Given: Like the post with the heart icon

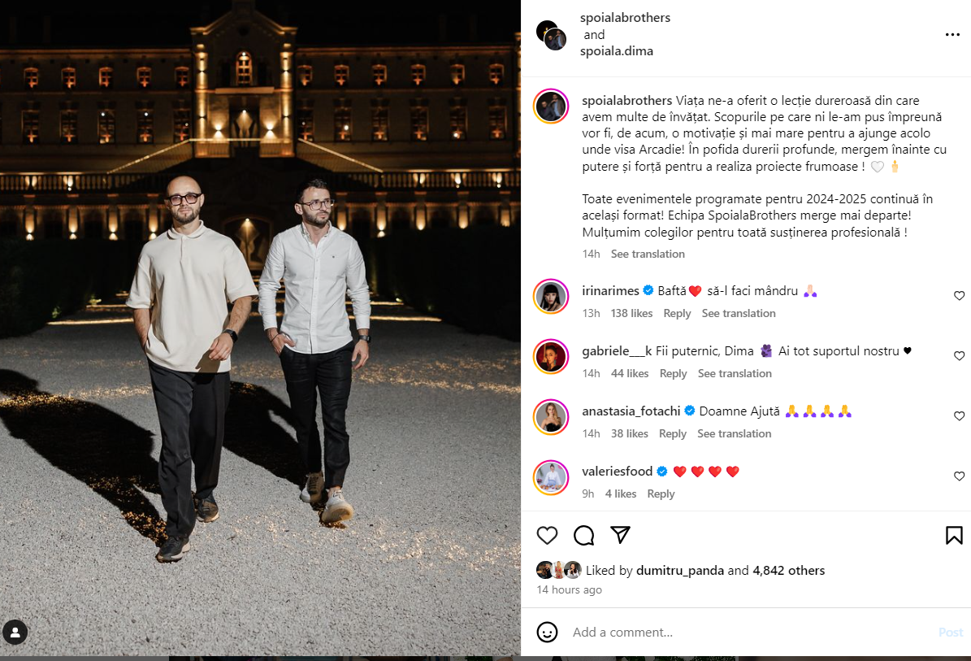Looking at the screenshot, I should point(547,535).
